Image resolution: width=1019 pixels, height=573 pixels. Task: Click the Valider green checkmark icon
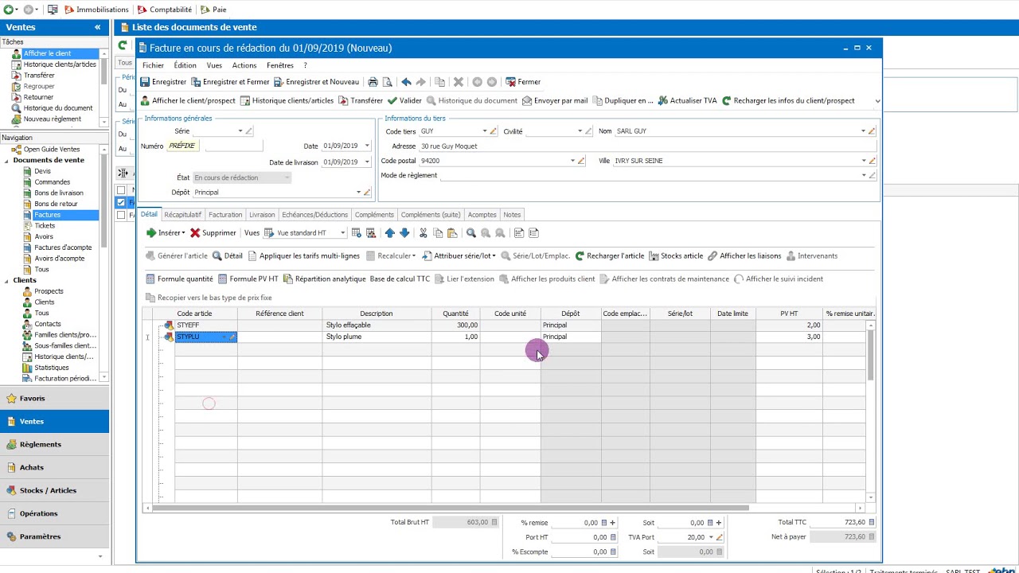tap(392, 101)
